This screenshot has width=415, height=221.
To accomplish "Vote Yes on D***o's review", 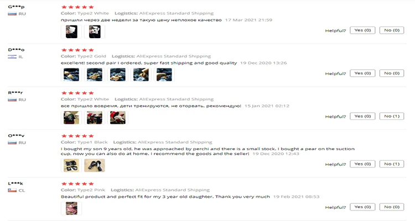I will coord(362,73).
